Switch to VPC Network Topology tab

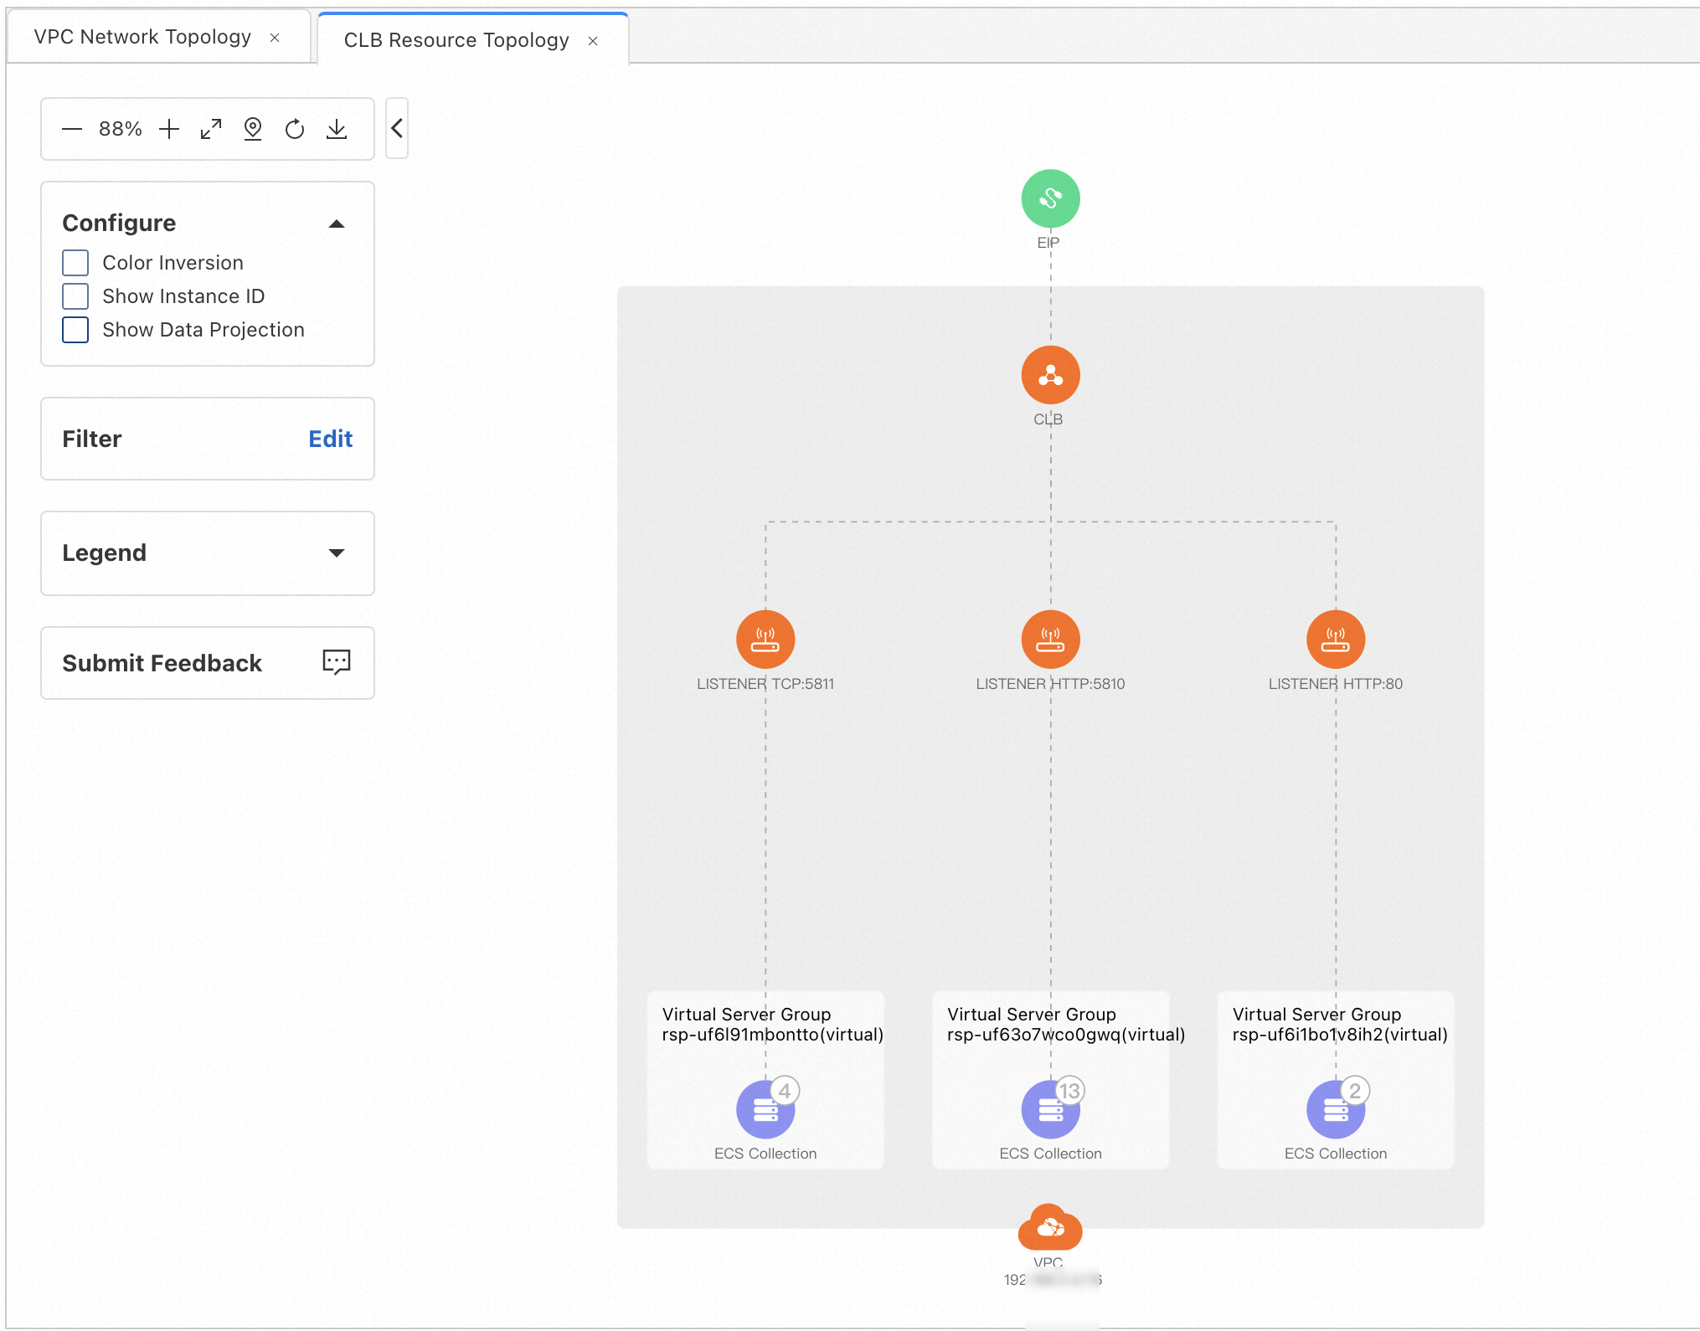[x=142, y=37]
